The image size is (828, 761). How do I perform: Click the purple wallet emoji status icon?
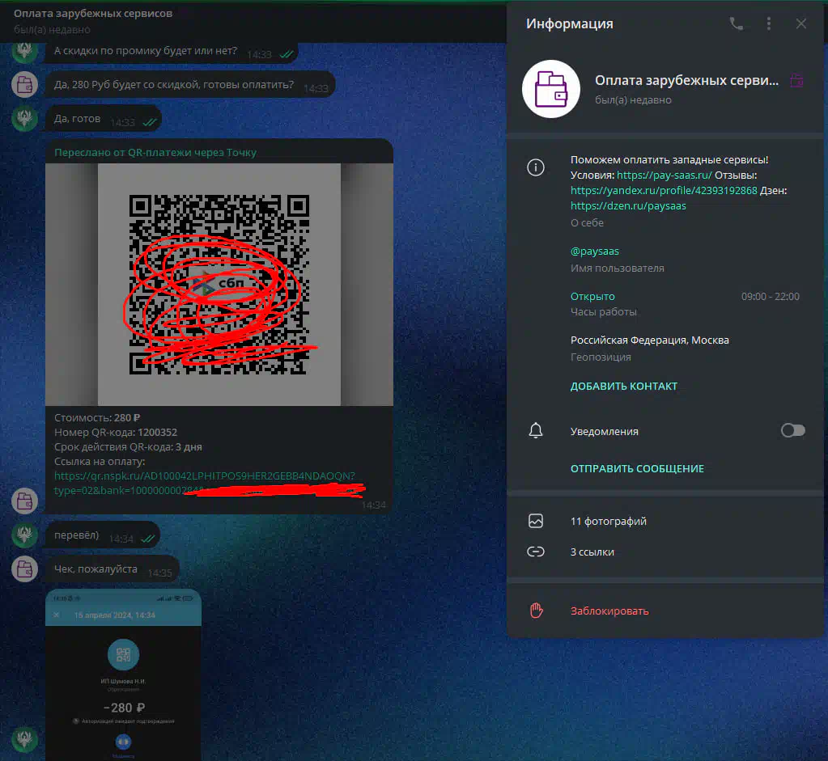point(796,81)
